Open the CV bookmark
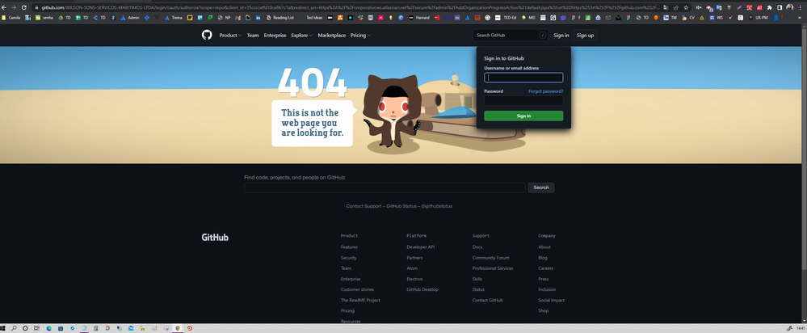 (x=688, y=18)
